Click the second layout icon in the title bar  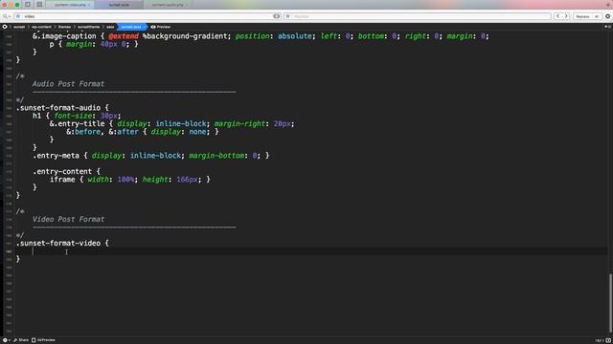click(x=39, y=5)
